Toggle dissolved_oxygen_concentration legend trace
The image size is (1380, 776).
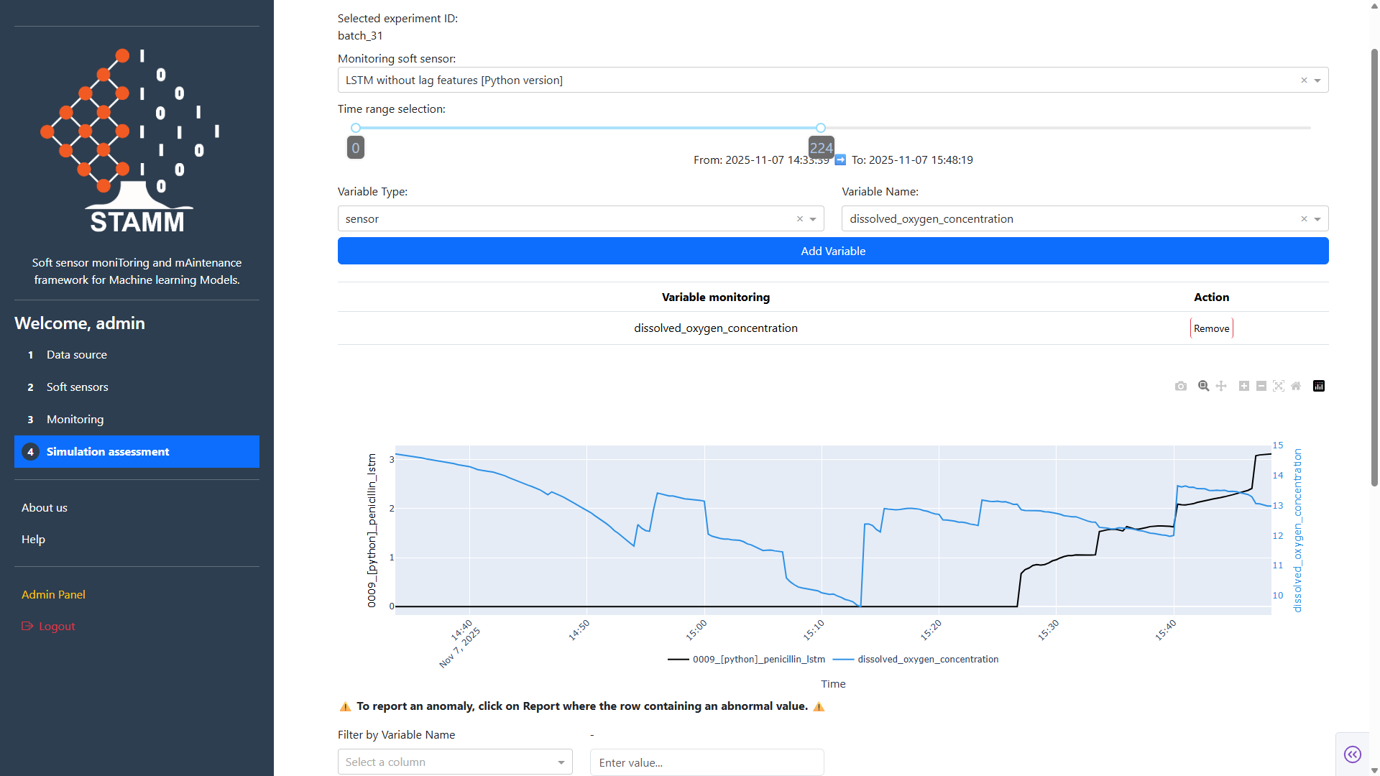coord(927,660)
